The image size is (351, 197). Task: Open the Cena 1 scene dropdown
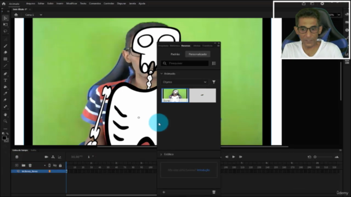(x=41, y=15)
